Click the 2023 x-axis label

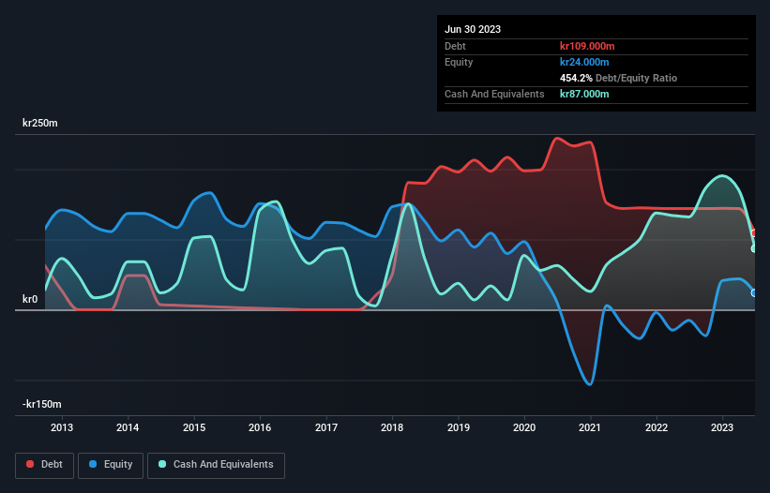click(x=722, y=427)
